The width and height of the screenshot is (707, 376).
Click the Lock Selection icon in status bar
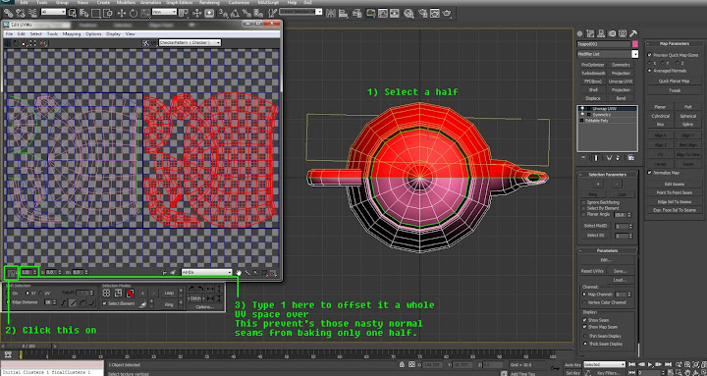pos(403,364)
